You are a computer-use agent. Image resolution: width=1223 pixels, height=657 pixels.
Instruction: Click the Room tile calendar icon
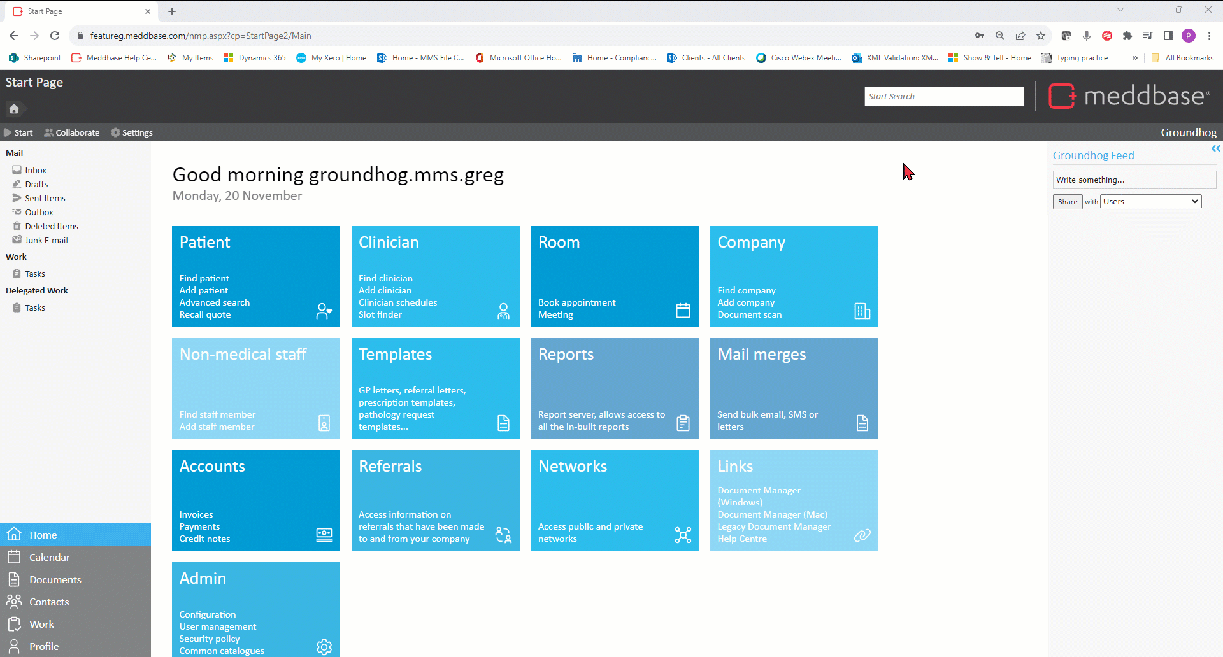pyautogui.click(x=683, y=311)
